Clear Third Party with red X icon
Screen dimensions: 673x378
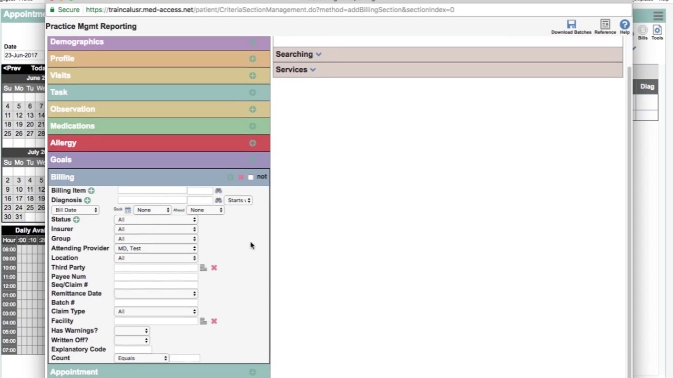coord(214,268)
